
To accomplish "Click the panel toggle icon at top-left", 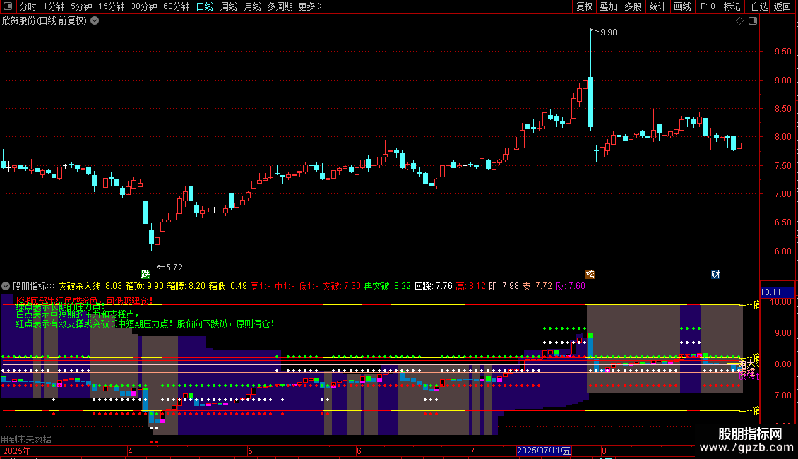I will tap(8, 6).
